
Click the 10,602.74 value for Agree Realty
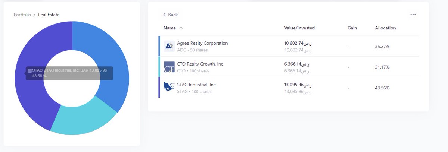298,43
